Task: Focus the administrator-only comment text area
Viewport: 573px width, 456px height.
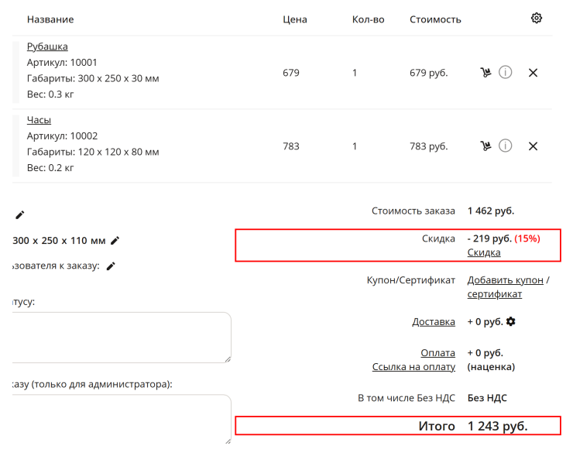Action: tap(122, 419)
